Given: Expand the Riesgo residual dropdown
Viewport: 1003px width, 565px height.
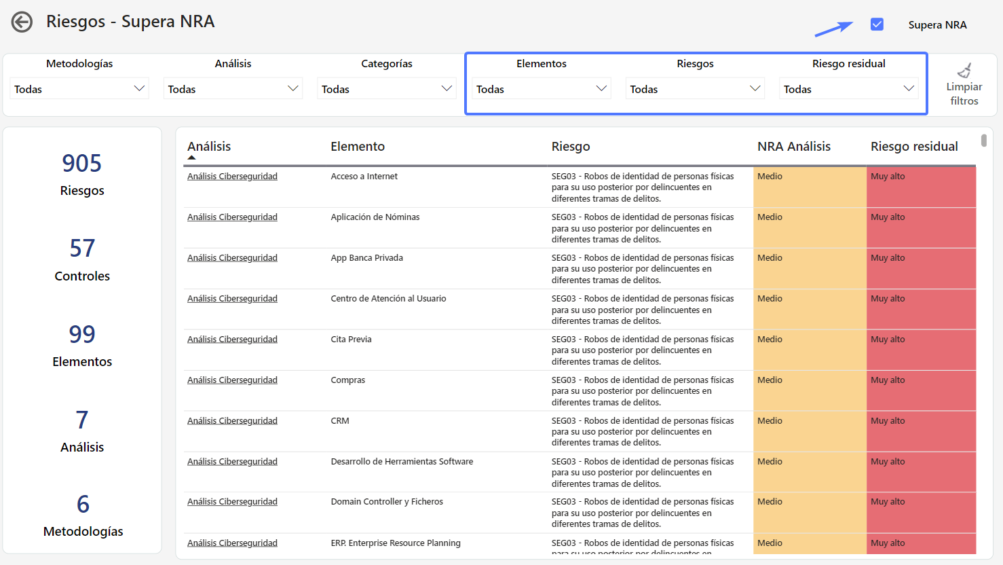Looking at the screenshot, I should pos(848,89).
